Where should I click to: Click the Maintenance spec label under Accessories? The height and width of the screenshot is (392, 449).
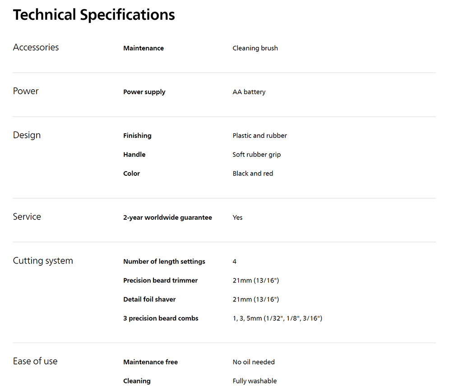pos(143,48)
